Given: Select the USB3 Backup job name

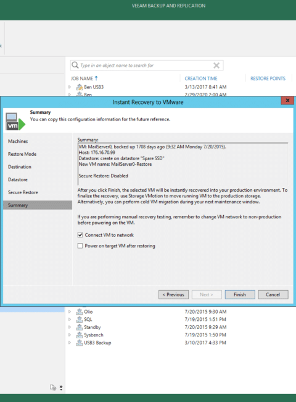Looking at the screenshot, I should coord(97,343).
